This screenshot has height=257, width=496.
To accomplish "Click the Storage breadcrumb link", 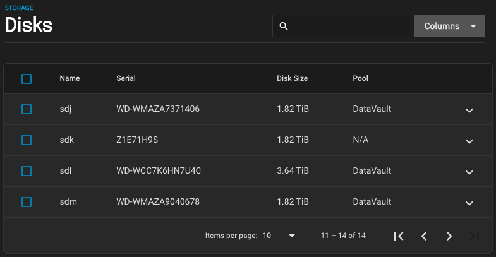I will (x=19, y=8).
